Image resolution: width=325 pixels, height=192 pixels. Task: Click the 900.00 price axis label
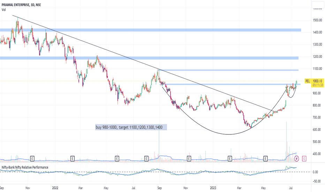pyautogui.click(x=317, y=93)
